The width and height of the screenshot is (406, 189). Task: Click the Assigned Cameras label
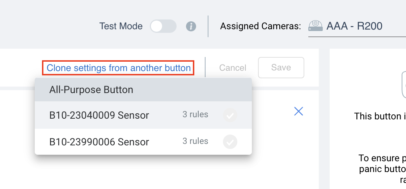tap(261, 26)
